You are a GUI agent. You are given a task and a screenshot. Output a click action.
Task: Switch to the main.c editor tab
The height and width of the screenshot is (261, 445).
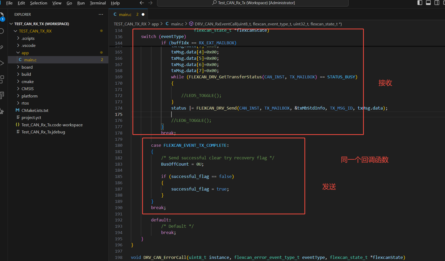tap(125, 14)
